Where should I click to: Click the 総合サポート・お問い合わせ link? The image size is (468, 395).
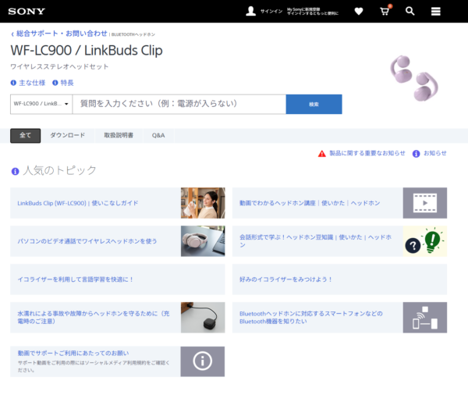click(62, 34)
